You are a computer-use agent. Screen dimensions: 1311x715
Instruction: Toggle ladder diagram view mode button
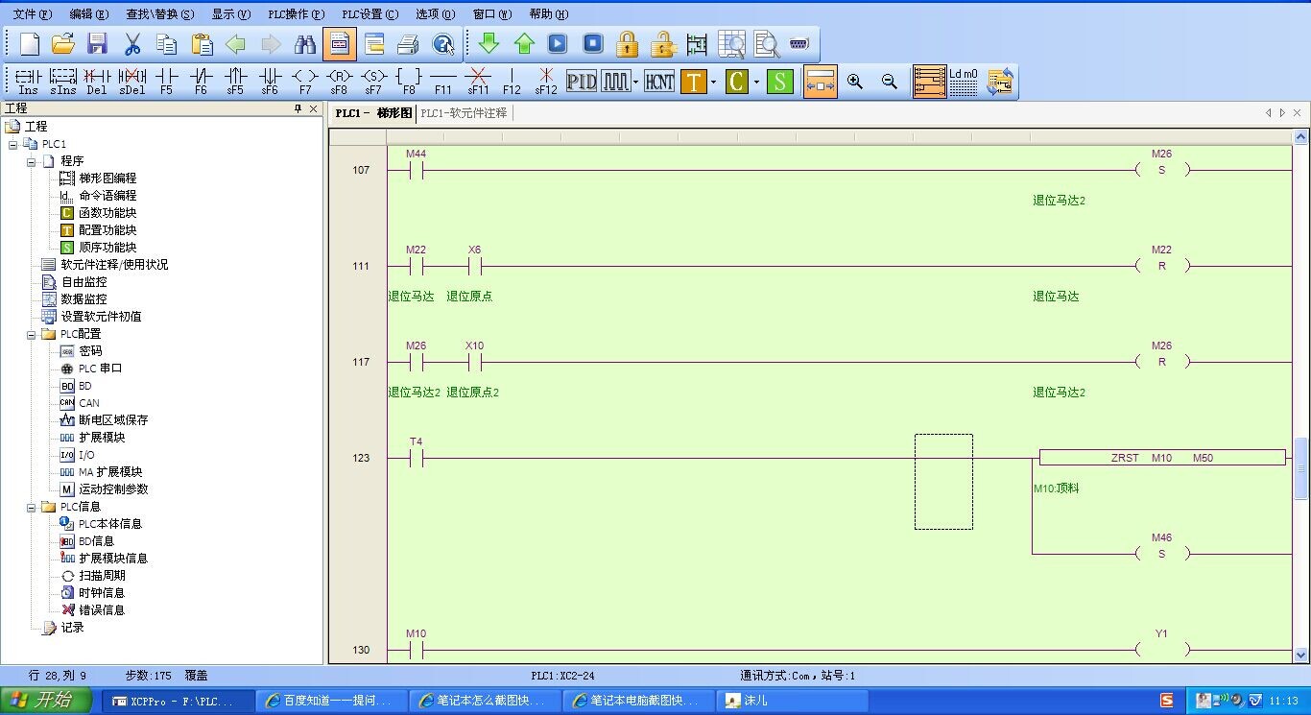929,82
